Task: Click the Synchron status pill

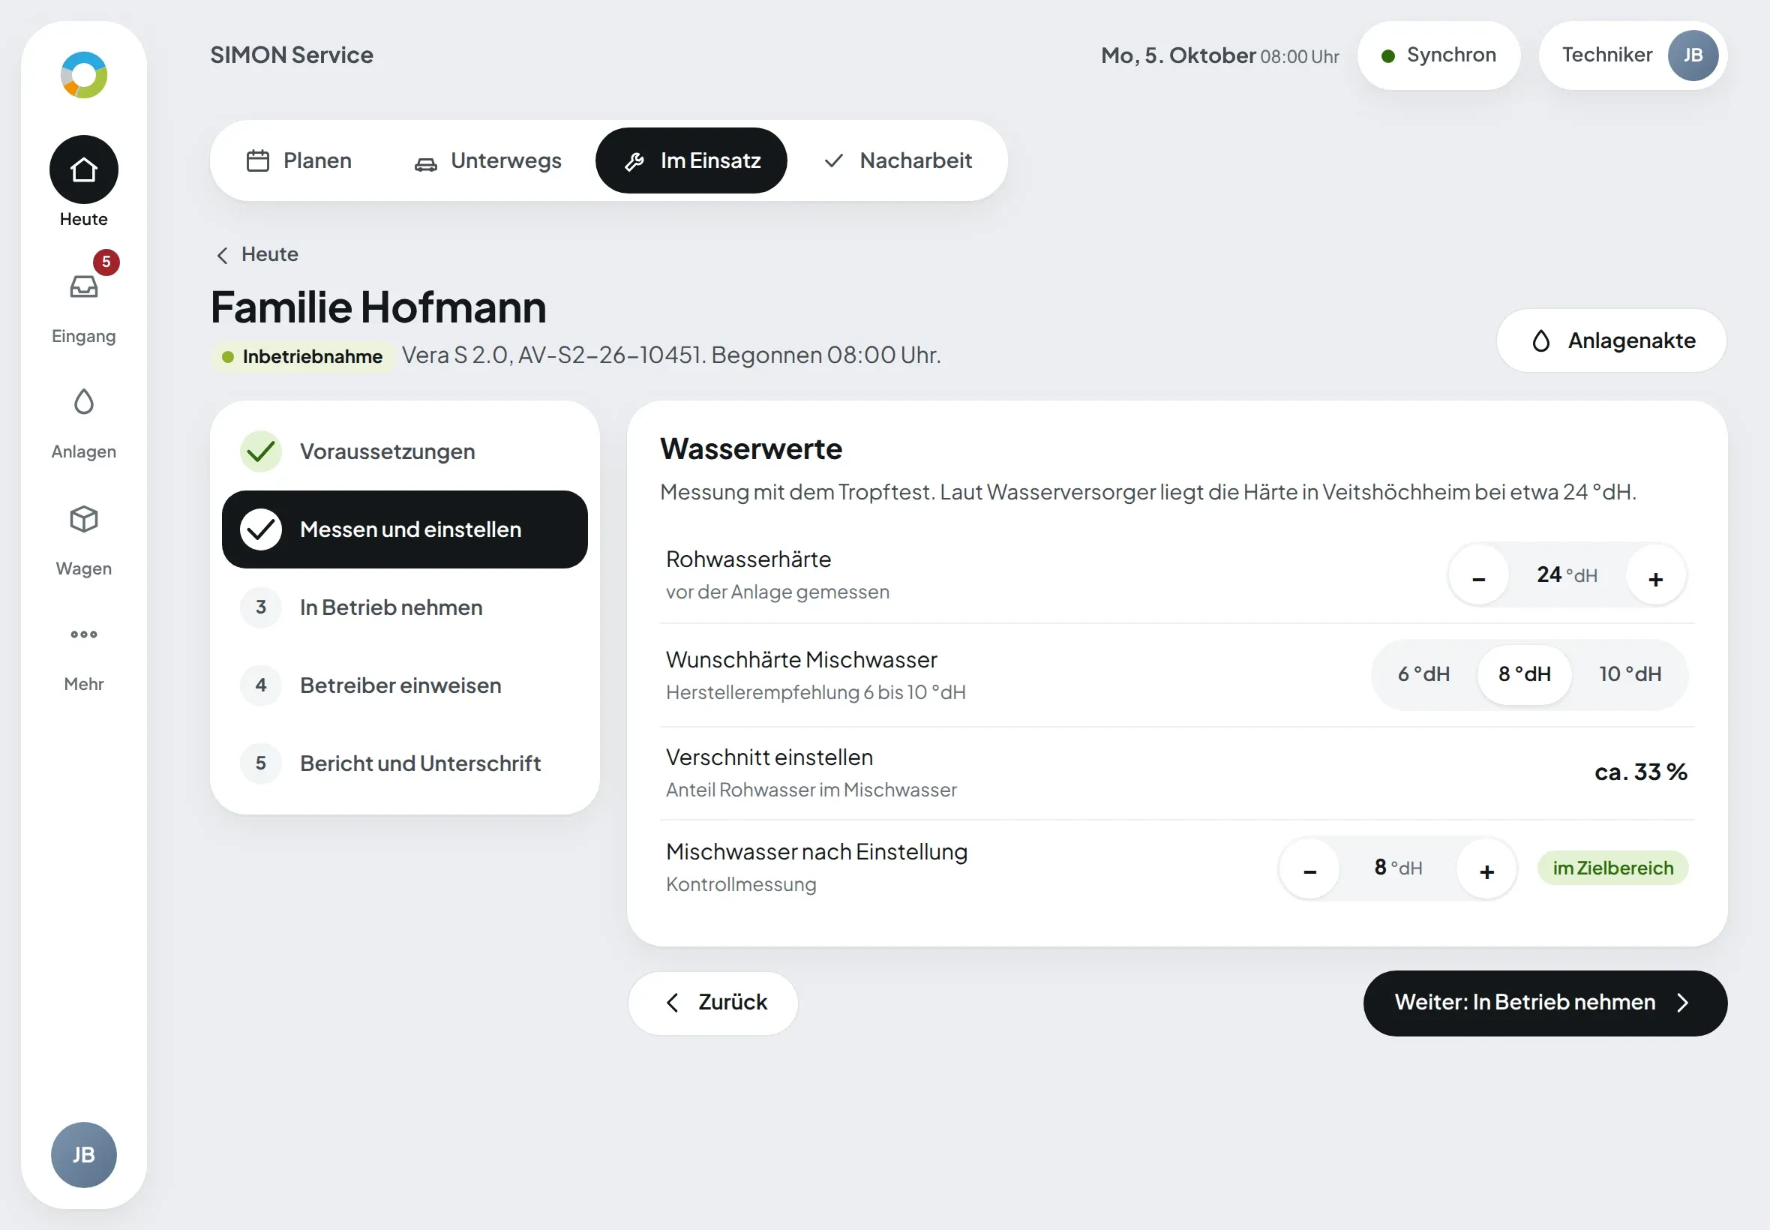Action: 1438,55
